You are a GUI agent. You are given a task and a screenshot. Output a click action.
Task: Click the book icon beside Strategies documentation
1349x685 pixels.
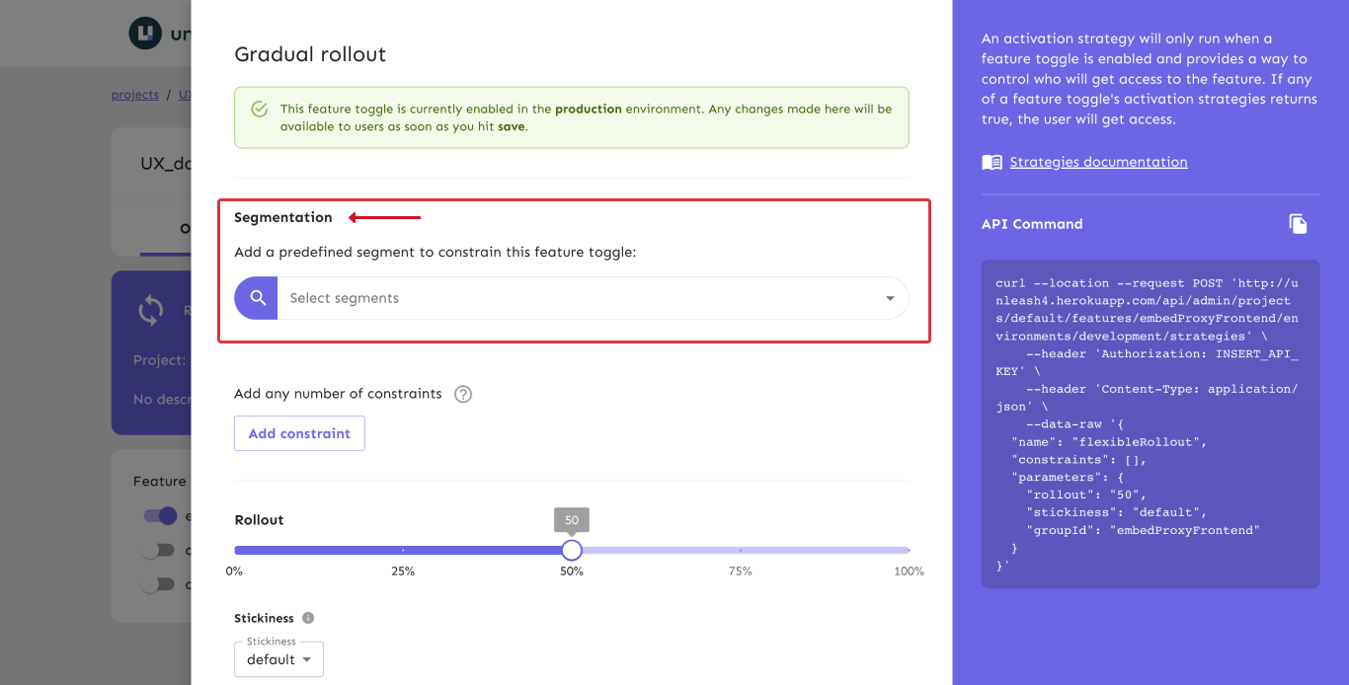click(992, 162)
